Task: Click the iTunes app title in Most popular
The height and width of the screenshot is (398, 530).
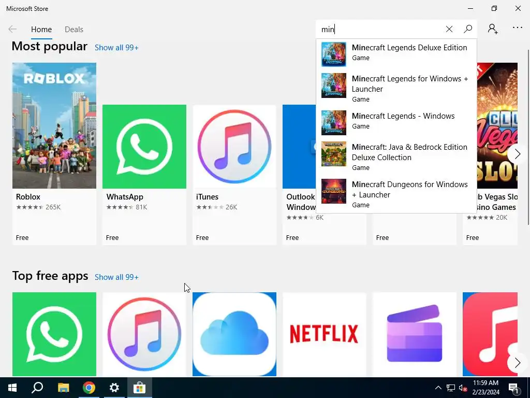Action: [207, 196]
